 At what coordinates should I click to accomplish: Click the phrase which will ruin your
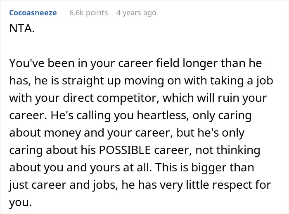tap(215, 98)
